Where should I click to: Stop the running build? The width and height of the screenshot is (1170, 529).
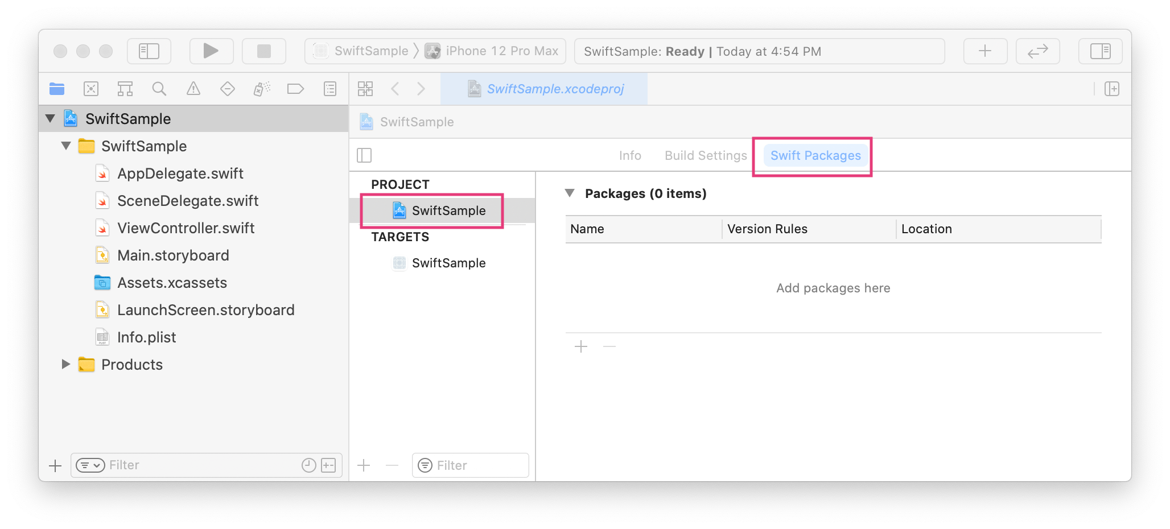click(264, 51)
